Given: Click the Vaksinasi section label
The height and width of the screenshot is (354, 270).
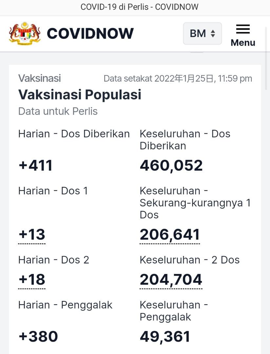Looking at the screenshot, I should click(x=40, y=78).
